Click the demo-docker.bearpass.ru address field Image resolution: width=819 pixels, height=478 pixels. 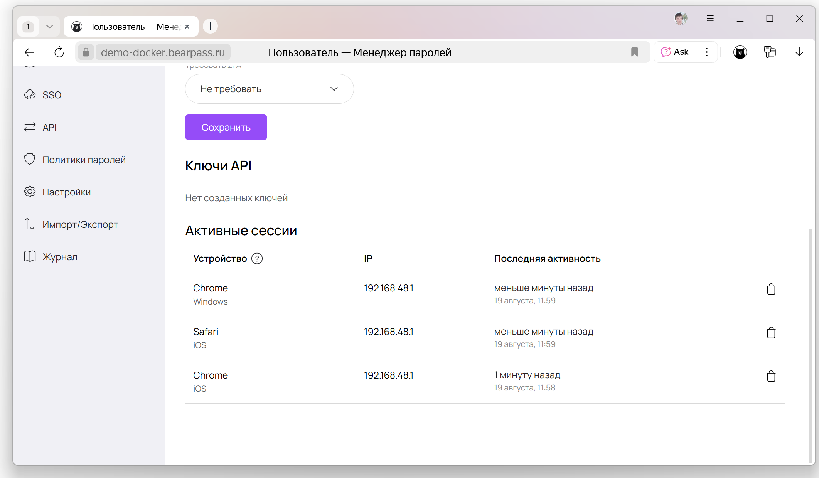[163, 52]
